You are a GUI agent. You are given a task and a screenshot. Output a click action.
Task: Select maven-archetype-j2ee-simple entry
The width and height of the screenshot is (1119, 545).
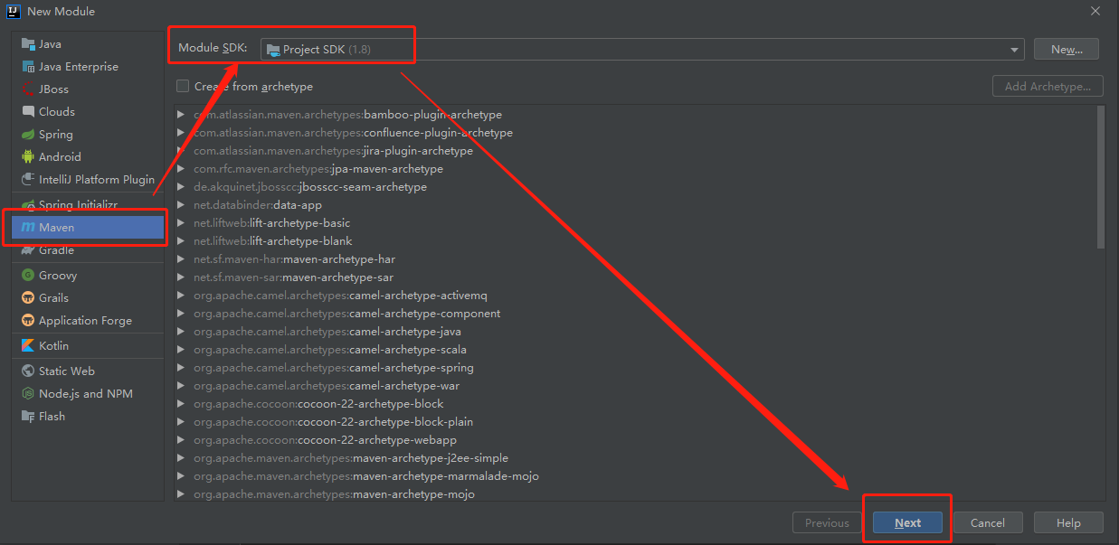point(351,458)
